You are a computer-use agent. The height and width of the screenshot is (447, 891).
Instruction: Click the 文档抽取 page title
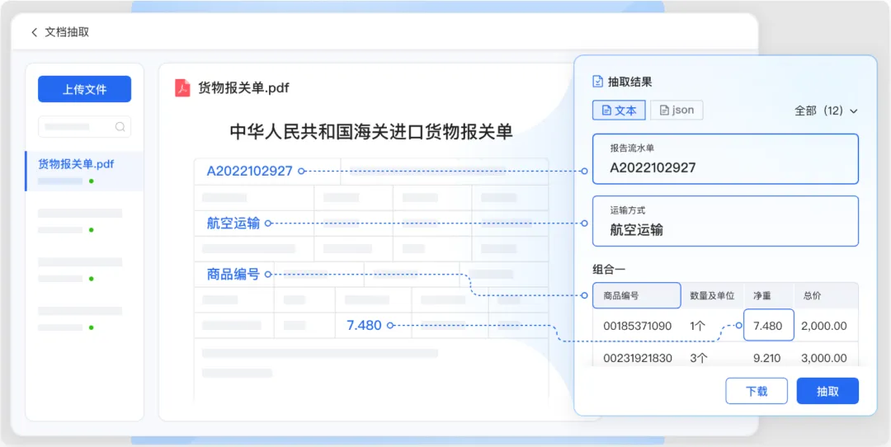pyautogui.click(x=67, y=32)
